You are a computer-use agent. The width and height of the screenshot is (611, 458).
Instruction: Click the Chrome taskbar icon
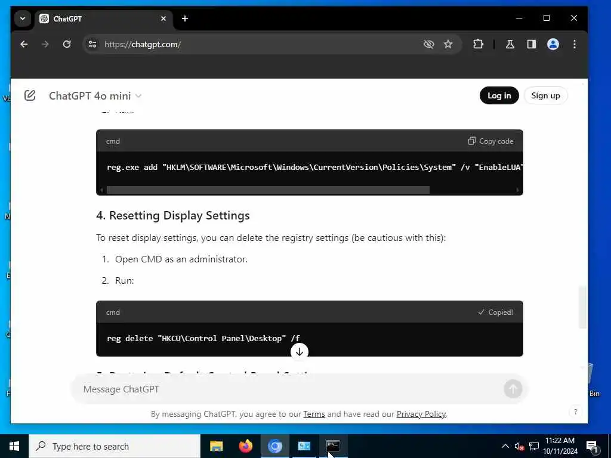(x=274, y=446)
